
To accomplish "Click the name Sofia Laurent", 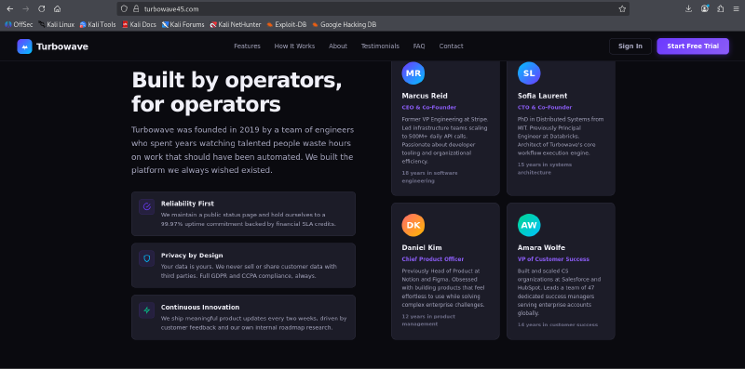I will (543, 96).
